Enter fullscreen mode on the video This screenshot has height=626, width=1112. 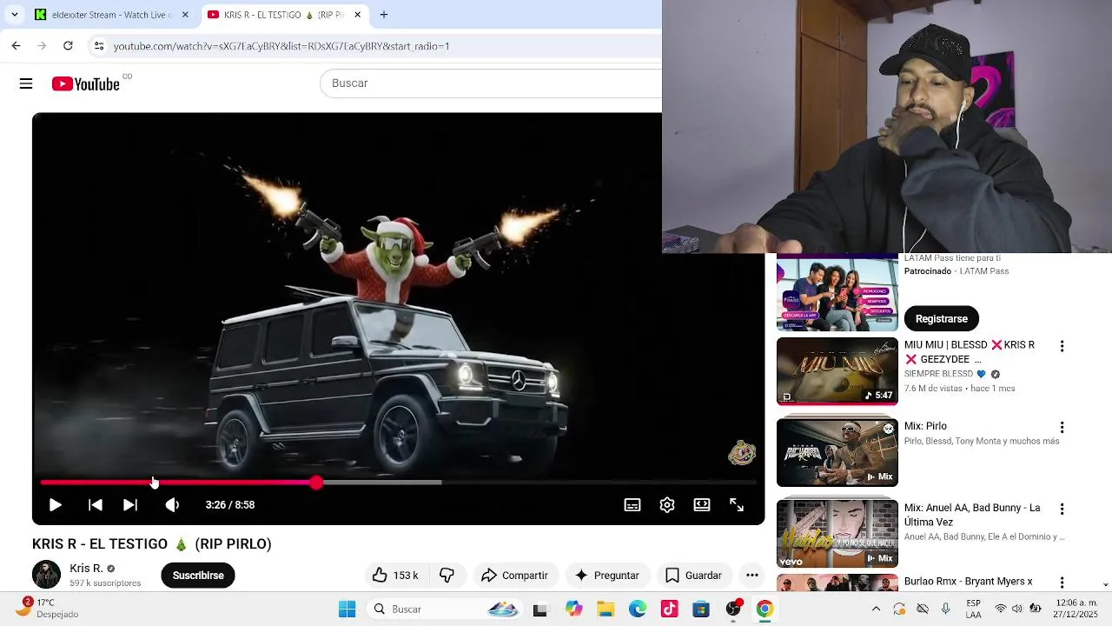coord(737,504)
